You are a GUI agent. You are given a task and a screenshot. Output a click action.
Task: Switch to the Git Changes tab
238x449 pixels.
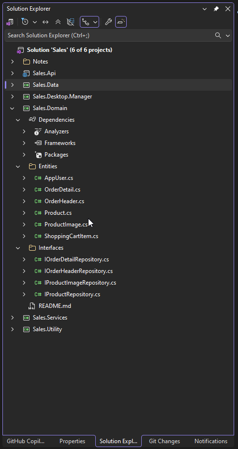(164, 441)
